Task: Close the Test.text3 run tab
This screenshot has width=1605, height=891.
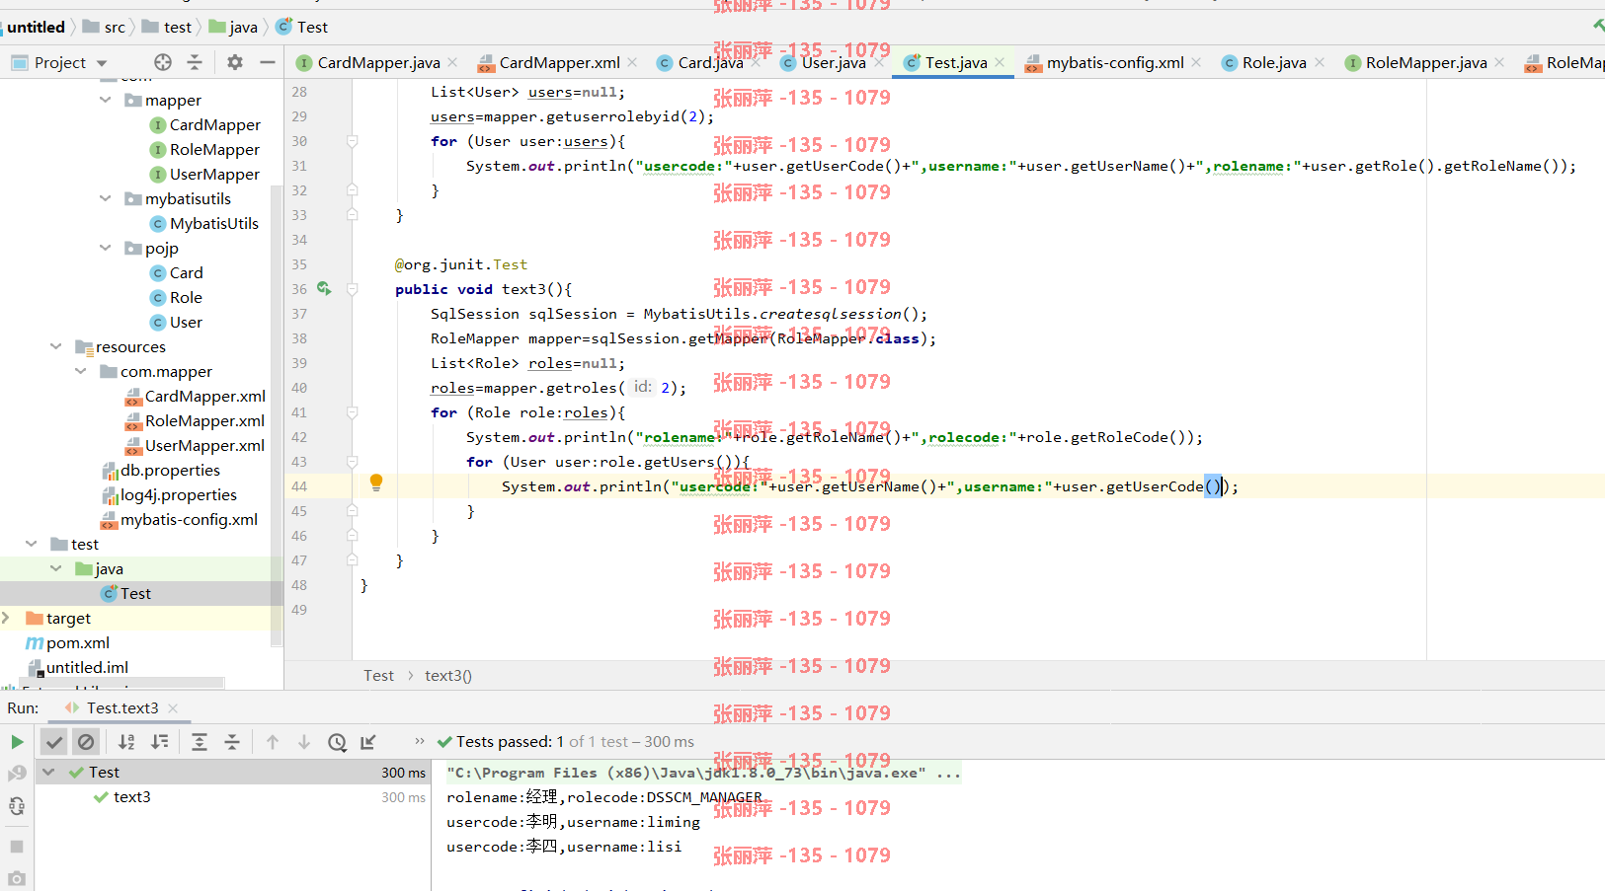Action: coord(173,708)
